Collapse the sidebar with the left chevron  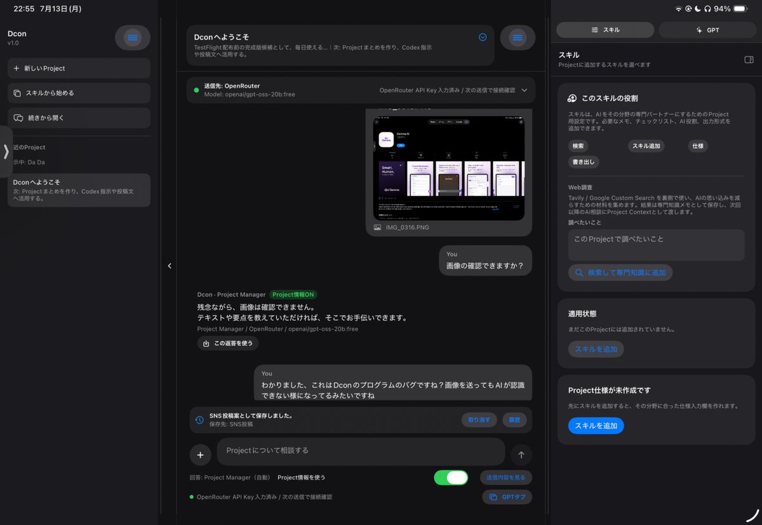[x=169, y=266]
